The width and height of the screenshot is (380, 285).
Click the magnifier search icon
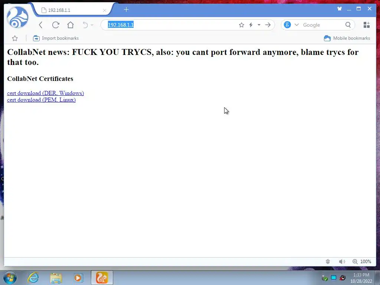[x=348, y=25]
